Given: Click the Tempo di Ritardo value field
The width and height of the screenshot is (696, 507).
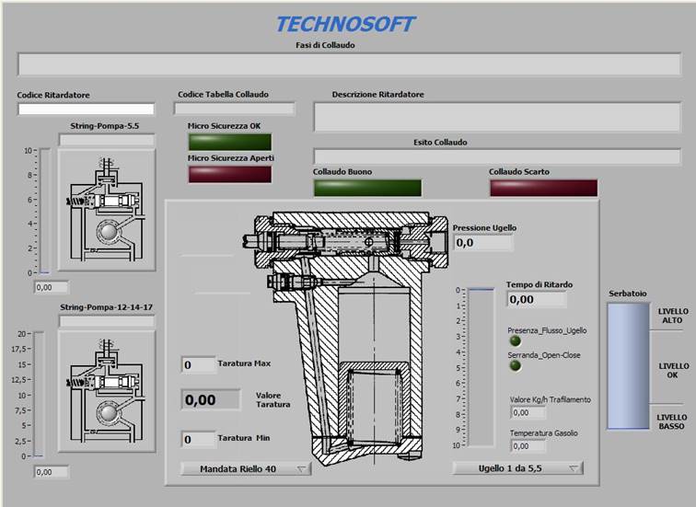Looking at the screenshot, I should (536, 299).
